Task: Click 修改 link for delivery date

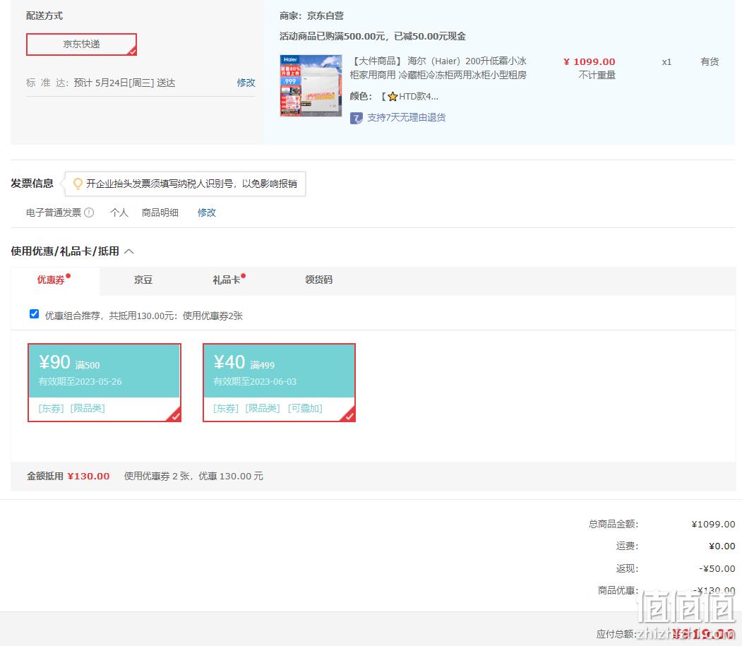Action: [x=246, y=83]
